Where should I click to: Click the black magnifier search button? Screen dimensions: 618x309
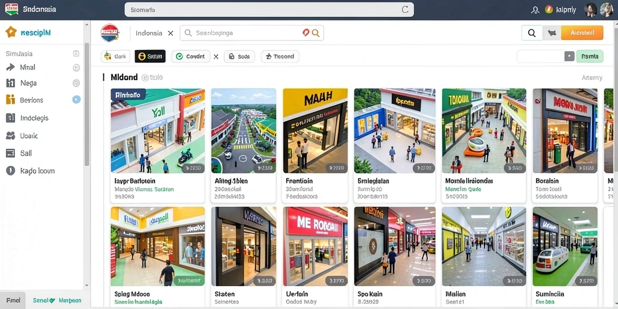532,33
